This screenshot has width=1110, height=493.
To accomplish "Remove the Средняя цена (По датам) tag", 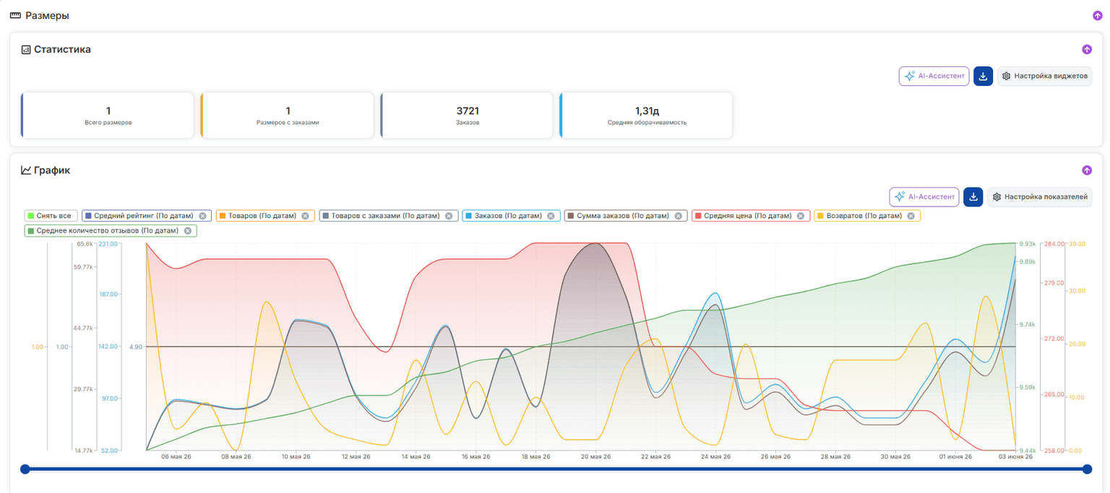I will click(x=801, y=216).
